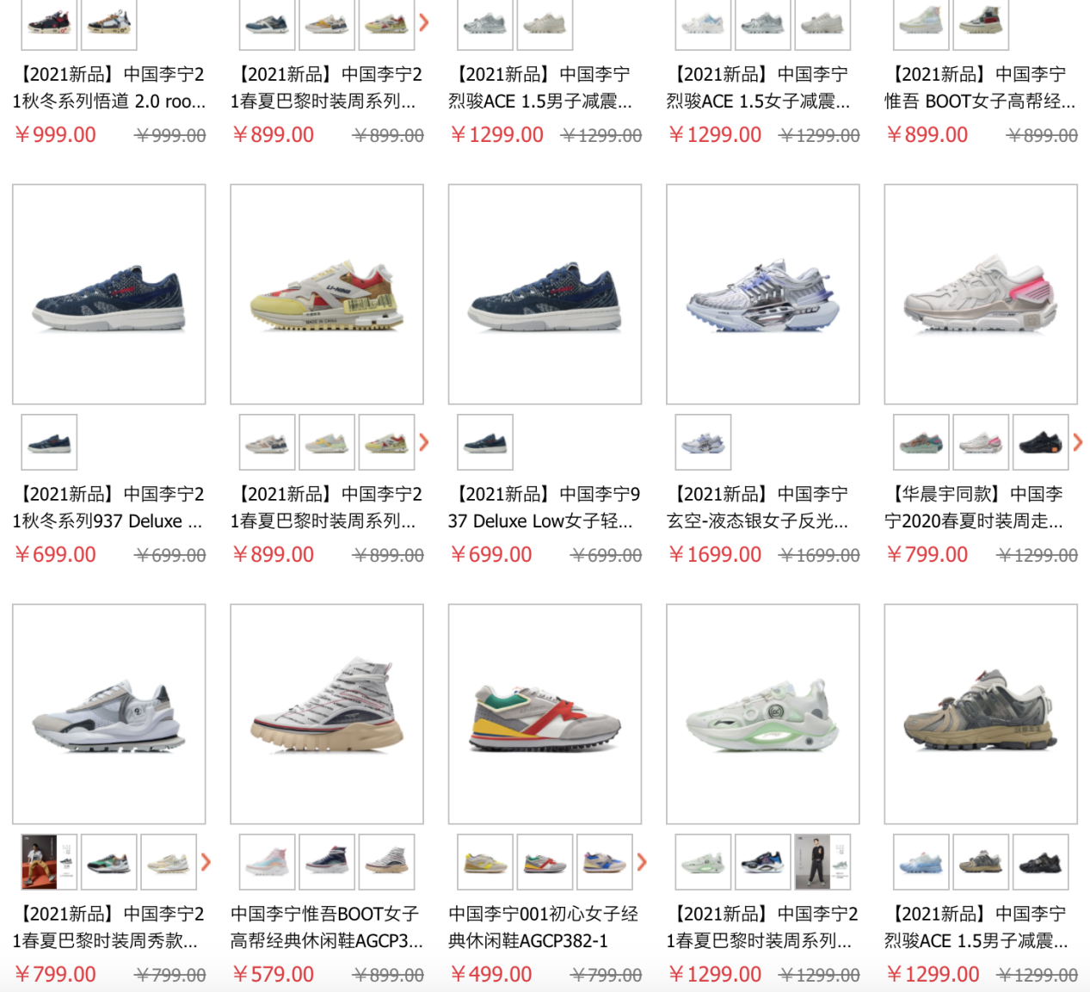This screenshot has width=1090, height=992.
Task: Select the model photo thumbnail under the white runner
Action: point(49,862)
